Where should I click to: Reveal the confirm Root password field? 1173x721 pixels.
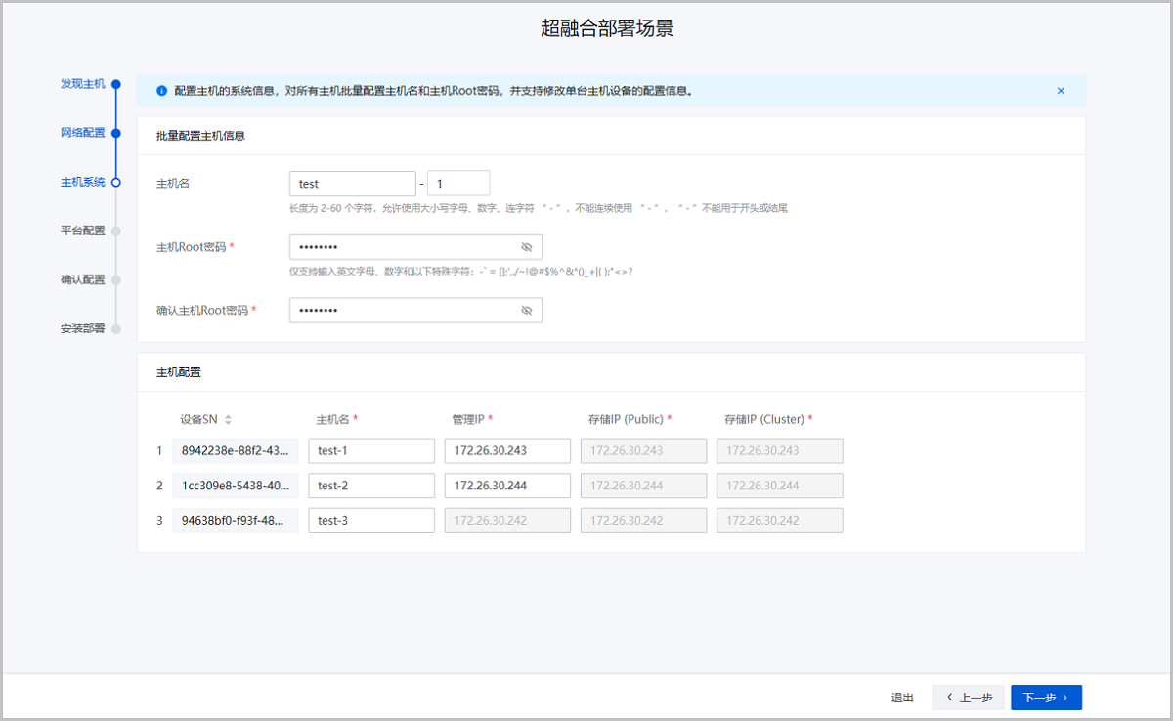pyautogui.click(x=526, y=310)
